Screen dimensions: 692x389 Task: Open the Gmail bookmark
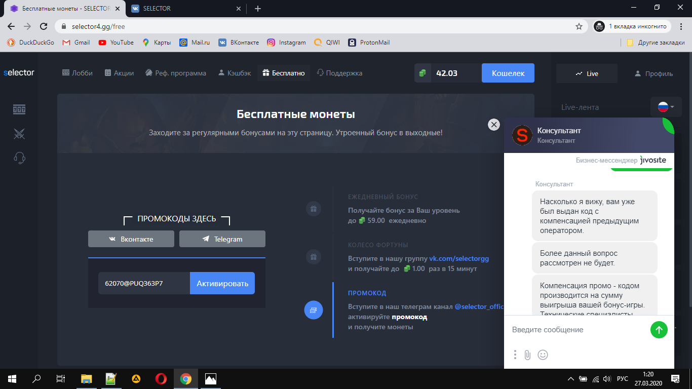click(x=76, y=43)
